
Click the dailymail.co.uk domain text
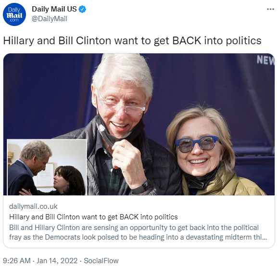point(33,206)
